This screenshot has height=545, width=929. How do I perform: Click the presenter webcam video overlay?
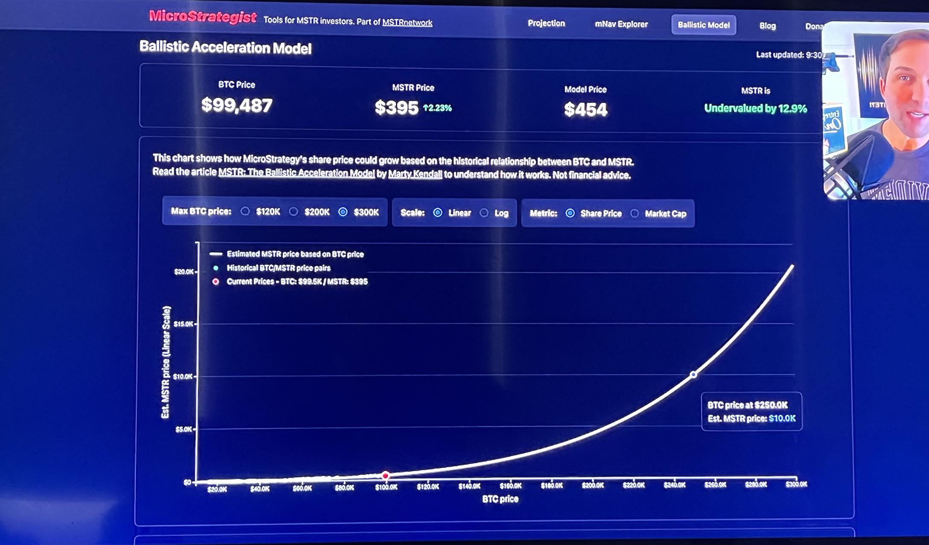pyautogui.click(x=876, y=111)
